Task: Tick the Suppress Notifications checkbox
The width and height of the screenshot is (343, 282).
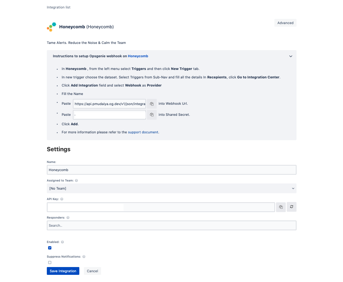Action: [50, 262]
